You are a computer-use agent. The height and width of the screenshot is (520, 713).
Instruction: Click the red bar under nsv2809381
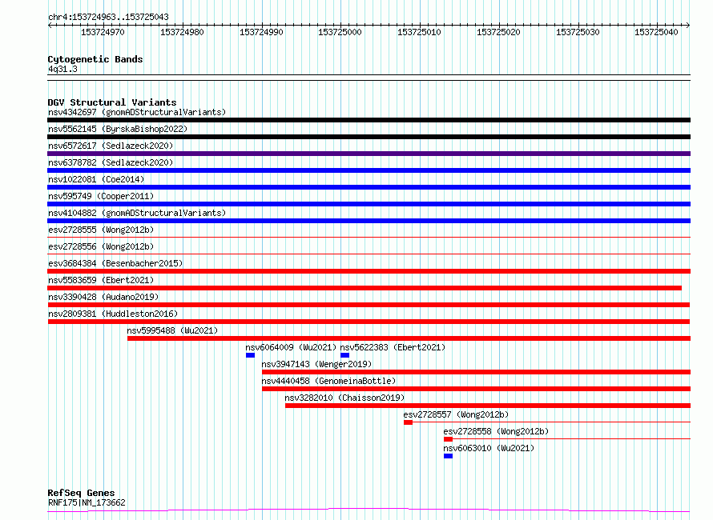[x=369, y=322]
